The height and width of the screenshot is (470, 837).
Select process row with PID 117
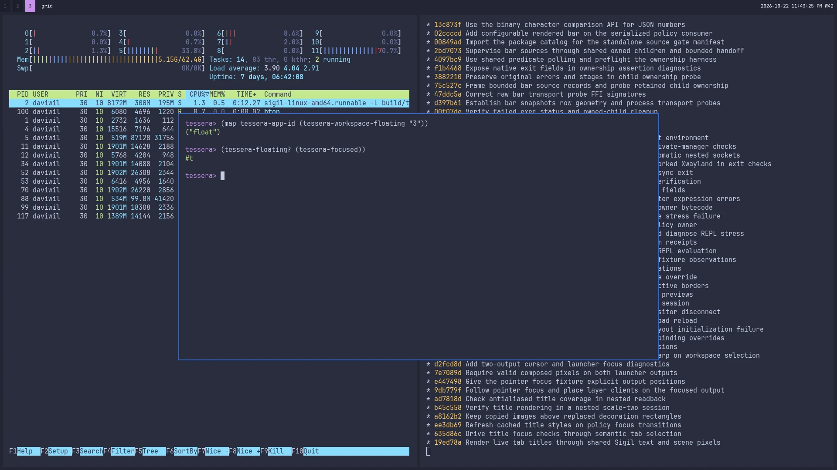click(x=94, y=216)
